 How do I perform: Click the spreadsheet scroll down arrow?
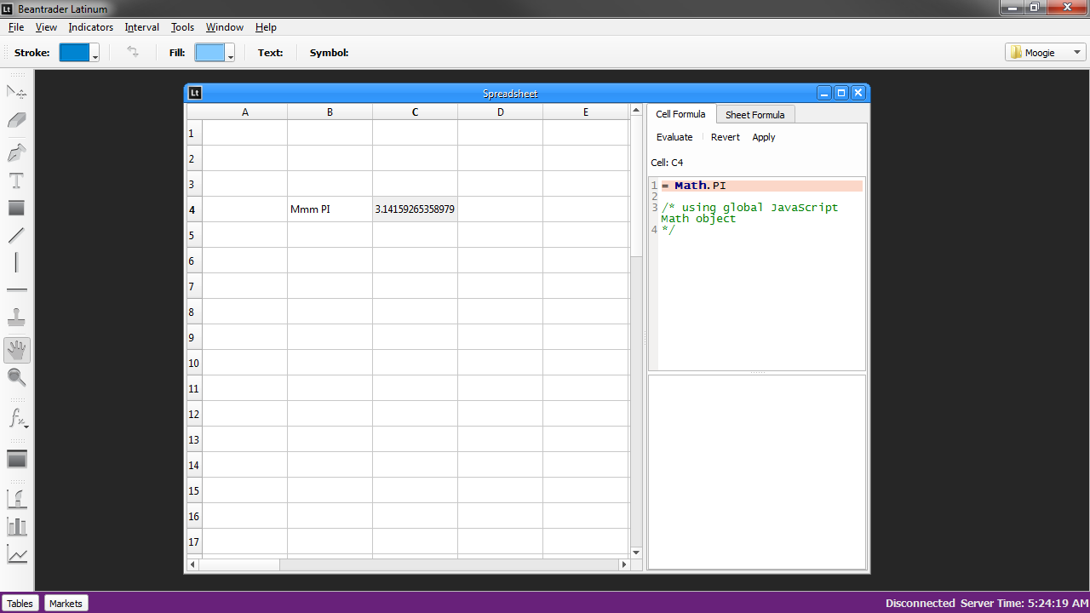click(x=636, y=553)
